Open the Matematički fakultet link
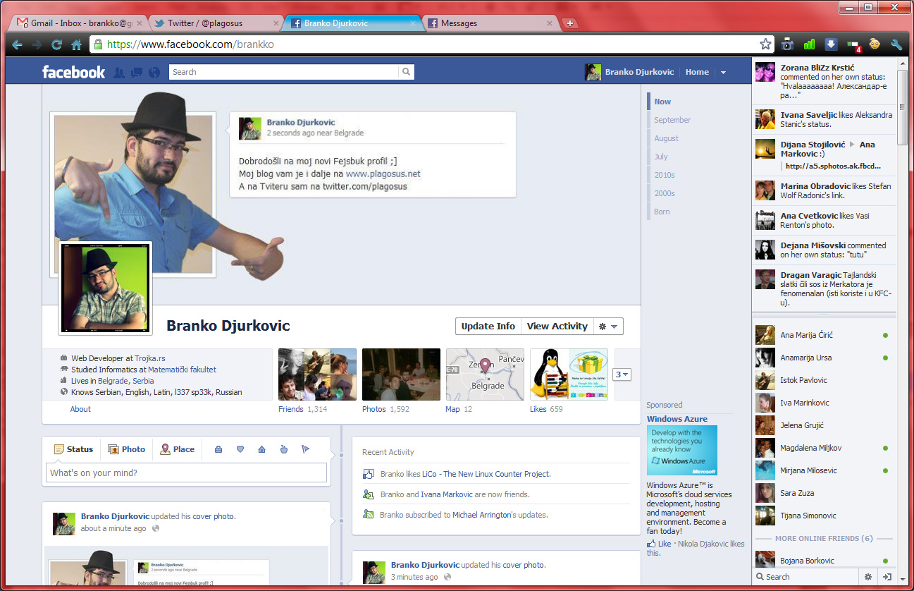This screenshot has width=914, height=591. 182,370
